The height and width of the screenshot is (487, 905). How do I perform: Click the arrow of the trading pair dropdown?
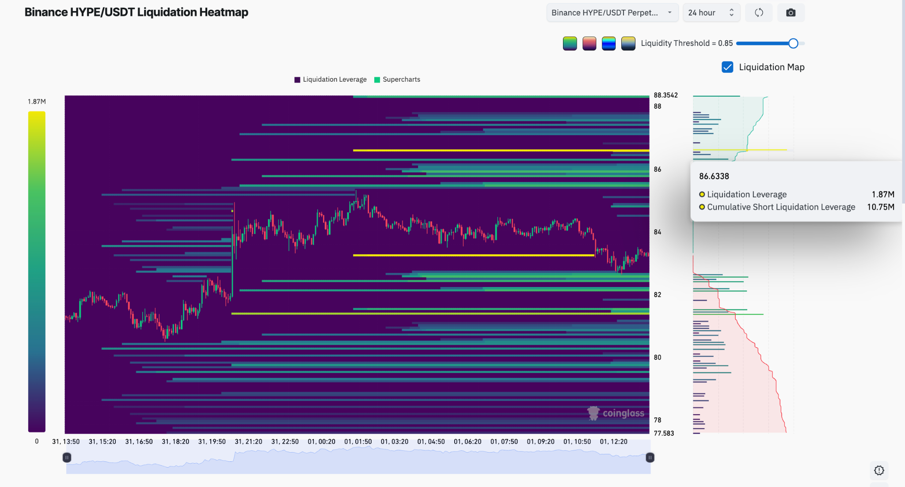[670, 13]
